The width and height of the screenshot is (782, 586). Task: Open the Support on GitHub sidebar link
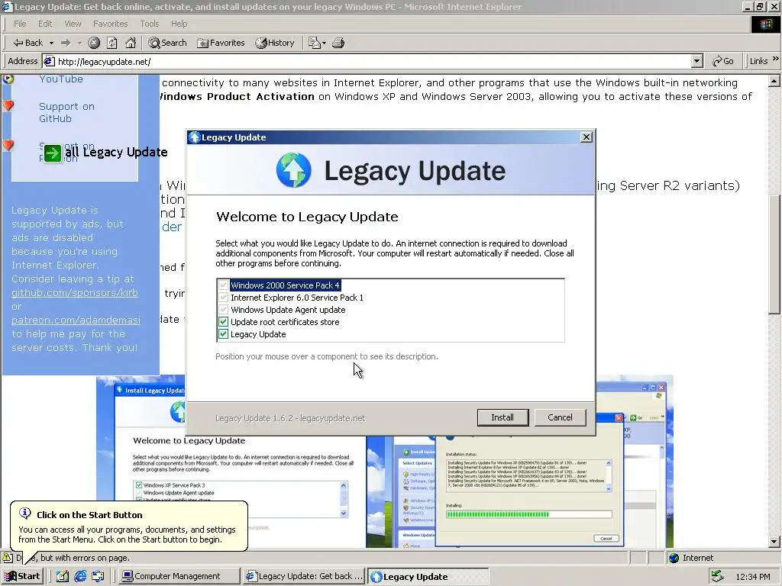[x=66, y=113]
